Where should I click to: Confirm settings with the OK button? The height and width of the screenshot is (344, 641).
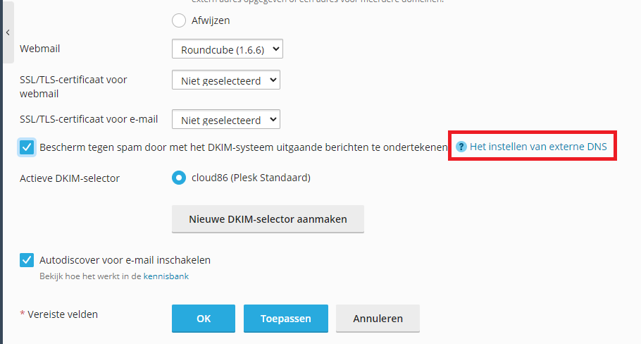(204, 319)
